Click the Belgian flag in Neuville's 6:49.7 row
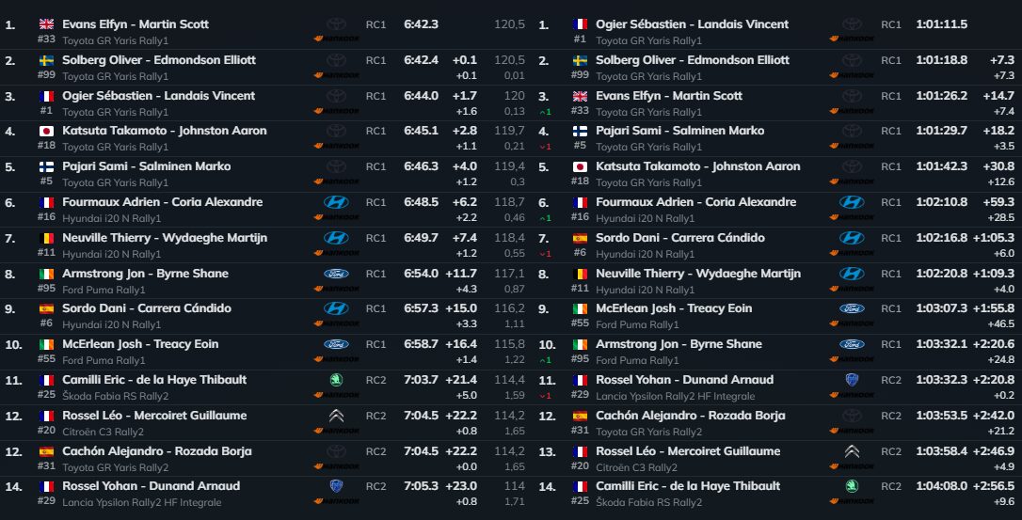Image resolution: width=1022 pixels, height=520 pixels. pyautogui.click(x=47, y=238)
